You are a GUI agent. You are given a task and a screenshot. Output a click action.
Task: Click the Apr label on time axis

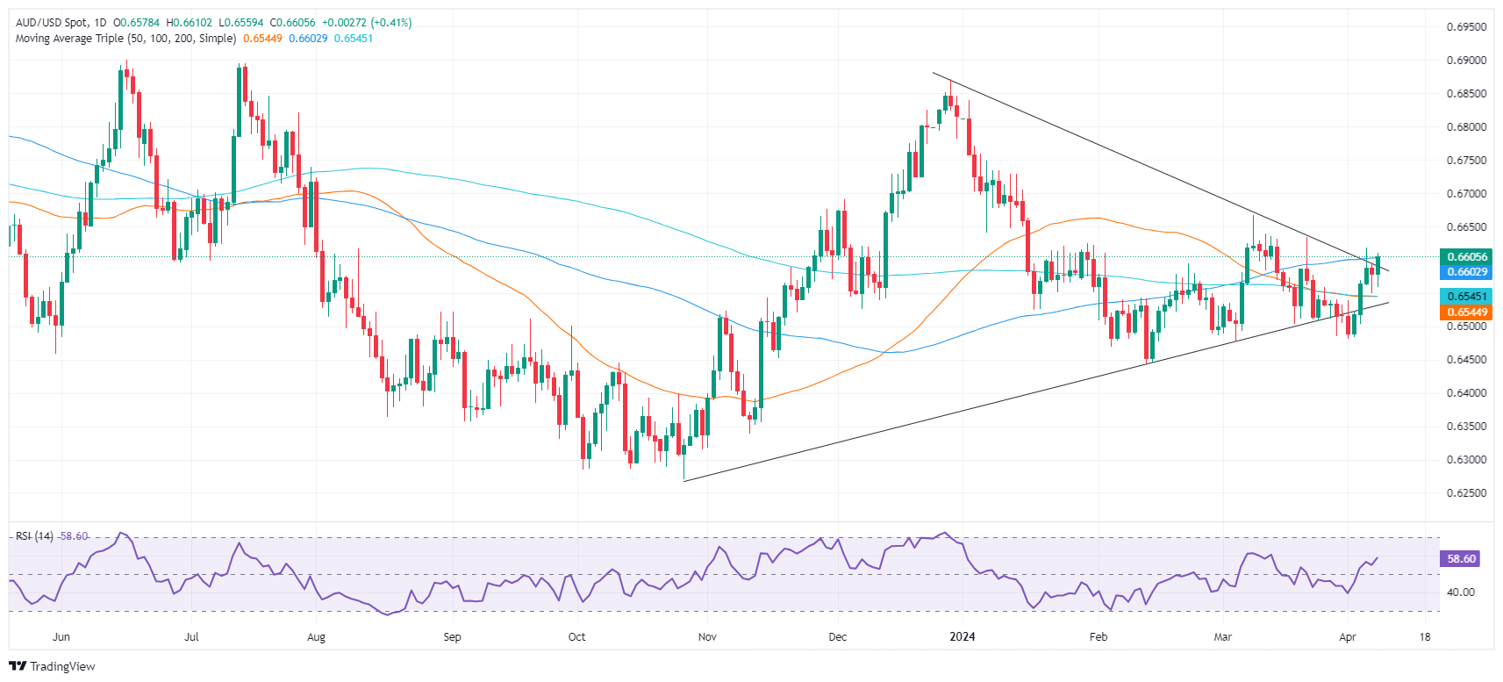(x=1348, y=636)
